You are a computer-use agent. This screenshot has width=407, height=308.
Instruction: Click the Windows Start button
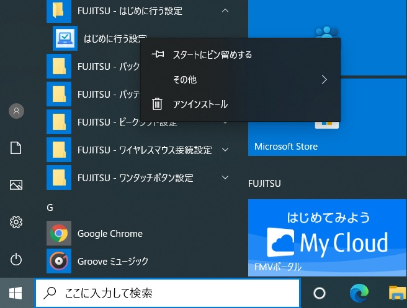pyautogui.click(x=16, y=293)
